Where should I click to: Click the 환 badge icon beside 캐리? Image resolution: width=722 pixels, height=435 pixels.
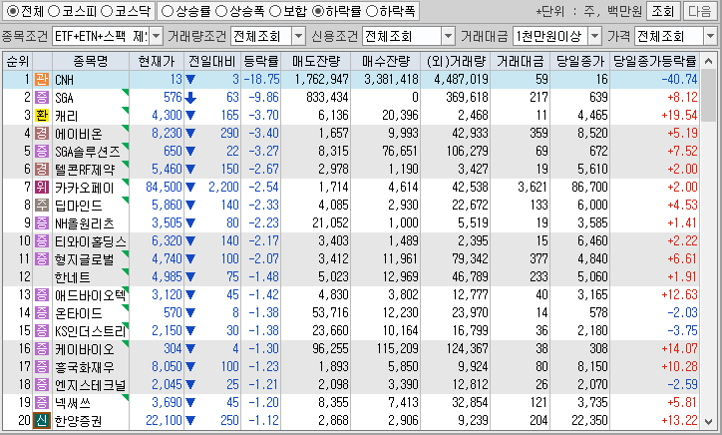[x=42, y=115]
